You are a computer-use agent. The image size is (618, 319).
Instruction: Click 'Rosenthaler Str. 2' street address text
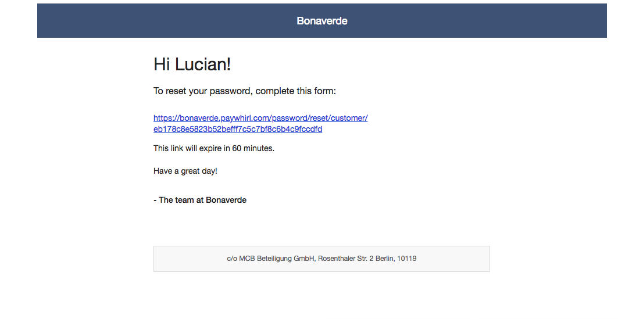[x=346, y=259]
